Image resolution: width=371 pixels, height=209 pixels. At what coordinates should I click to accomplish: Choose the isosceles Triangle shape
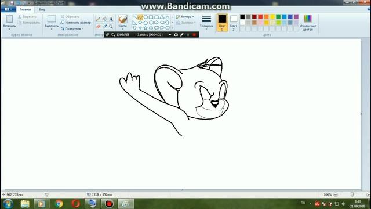click(x=168, y=17)
